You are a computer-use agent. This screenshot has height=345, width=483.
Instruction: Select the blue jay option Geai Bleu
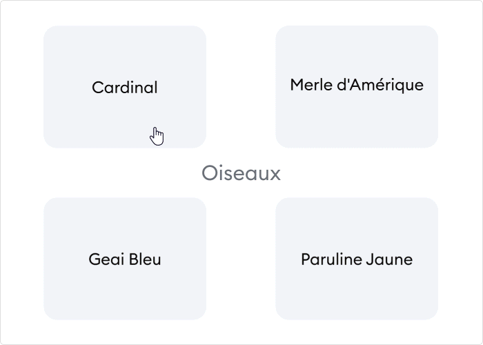[125, 259]
